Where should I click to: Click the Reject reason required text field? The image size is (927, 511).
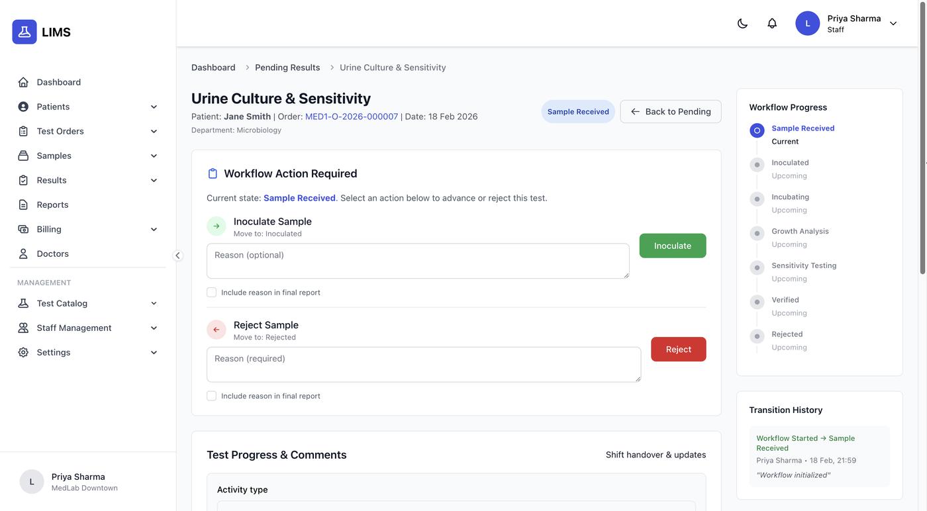click(x=424, y=365)
